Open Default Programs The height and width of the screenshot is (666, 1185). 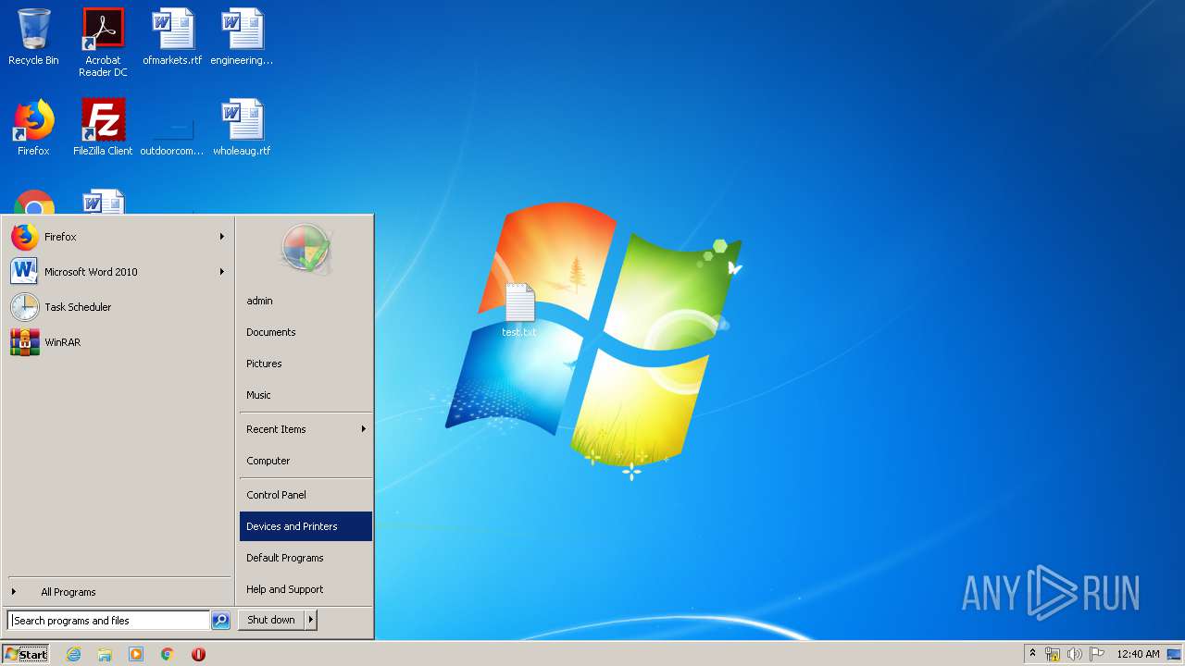click(x=306, y=558)
